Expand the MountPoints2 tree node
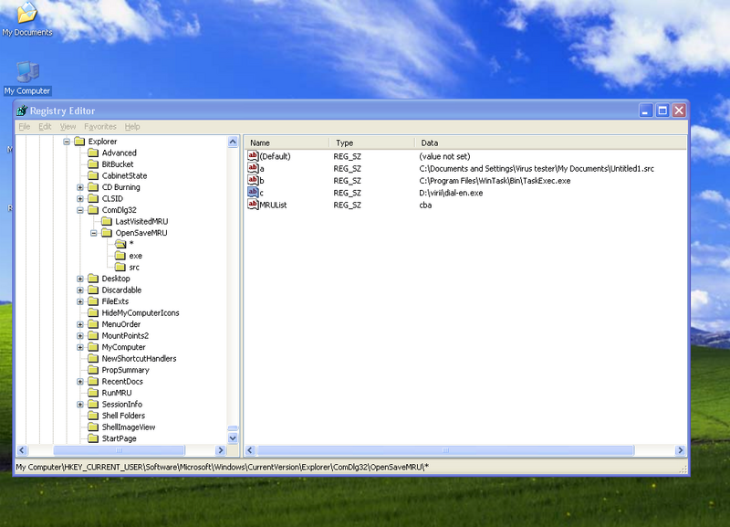The height and width of the screenshot is (527, 730). pyautogui.click(x=80, y=335)
